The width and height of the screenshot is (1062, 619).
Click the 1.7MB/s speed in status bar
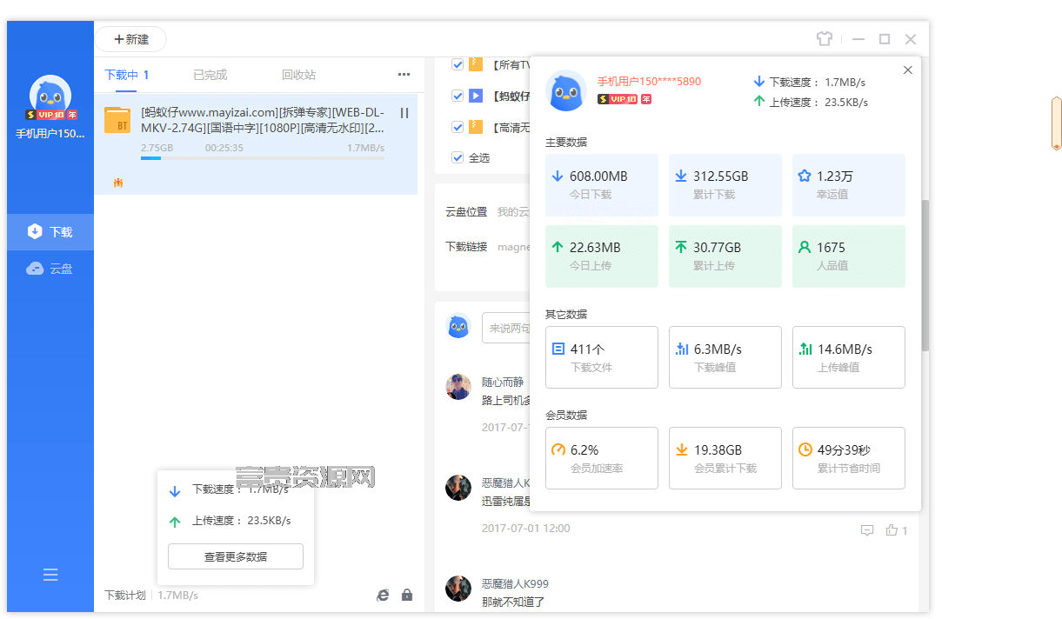click(178, 596)
